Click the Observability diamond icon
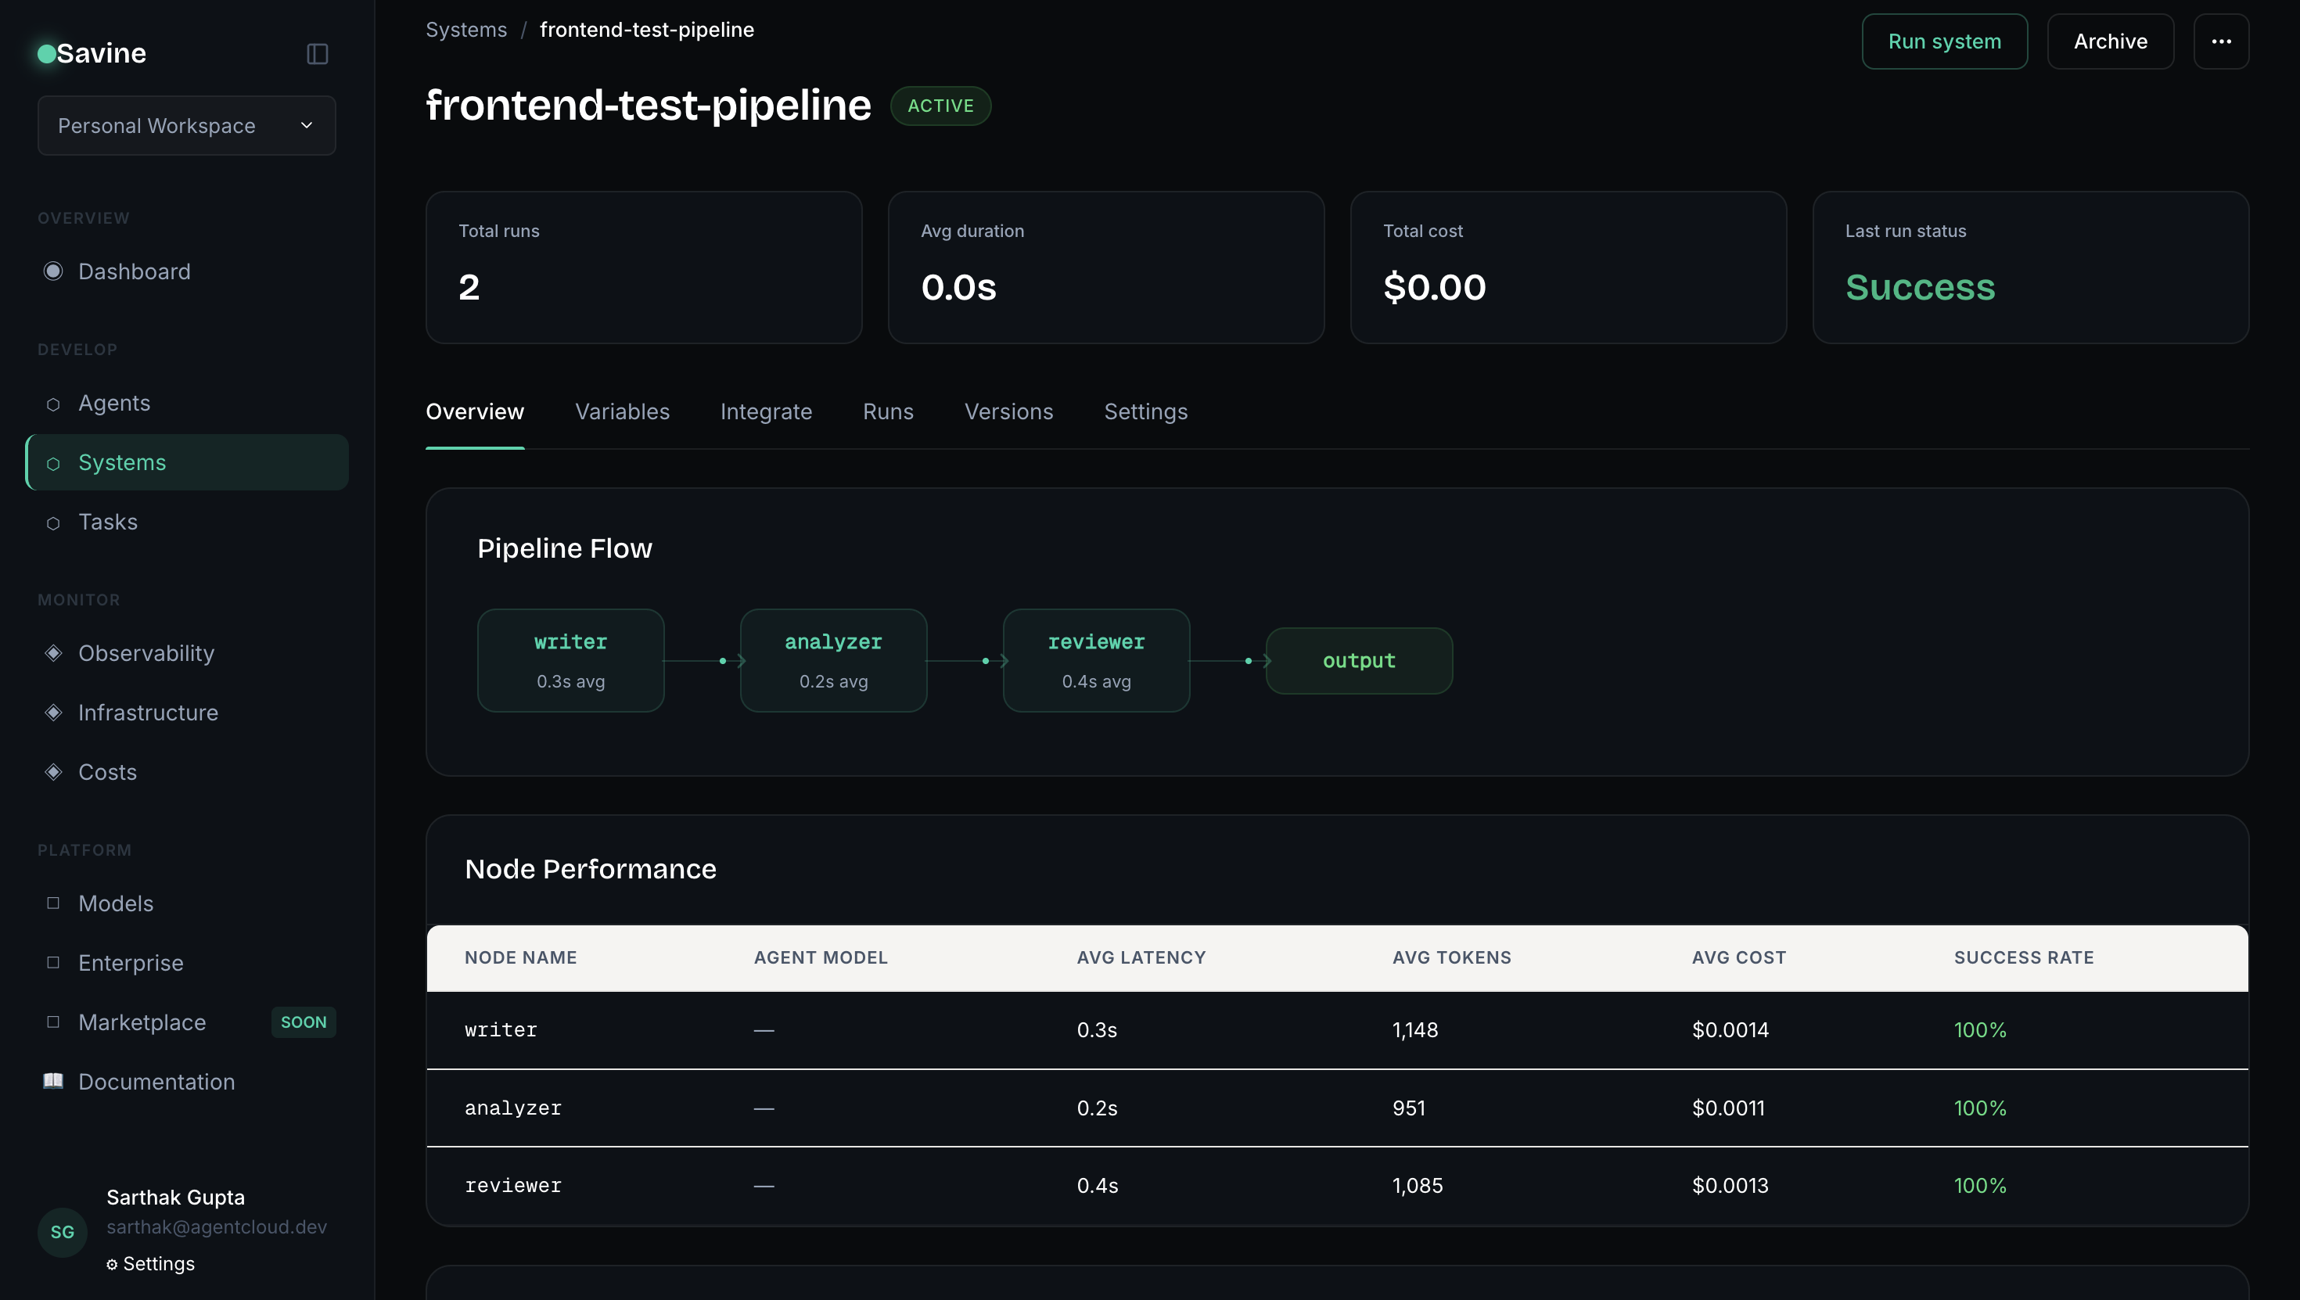Viewport: 2300px width, 1300px height. (53, 652)
